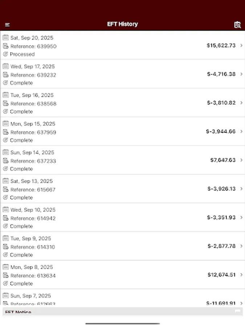Open the Sep 13 transaction for $-3,926.13
Viewport: 245px width, 326px height.
[122, 189]
